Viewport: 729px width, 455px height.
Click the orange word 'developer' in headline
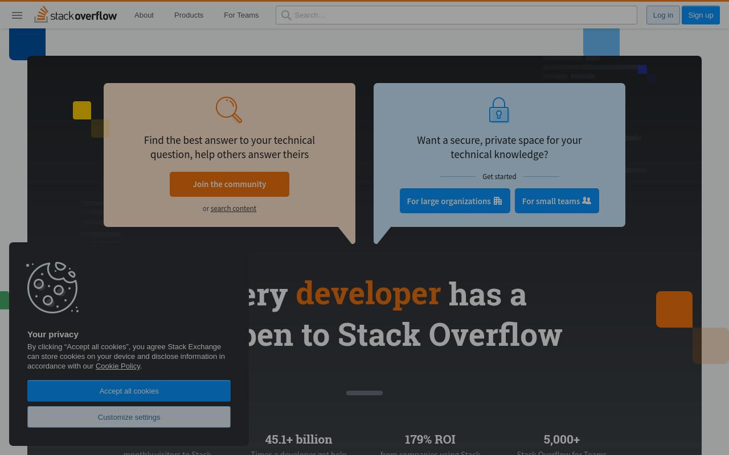click(368, 294)
